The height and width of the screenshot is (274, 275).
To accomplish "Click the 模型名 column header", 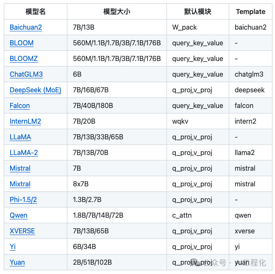I will coord(36,11).
